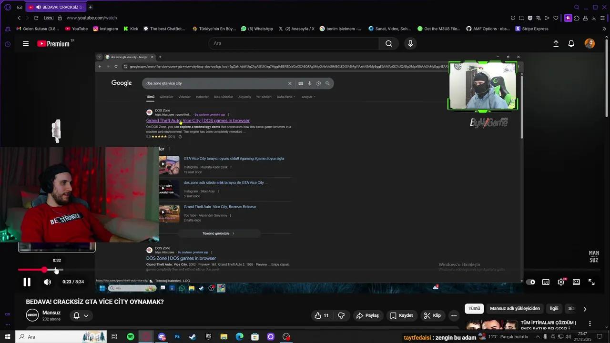The height and width of the screenshot is (343, 610).
Task: Open more actions three-dot menu
Action: 454,315
